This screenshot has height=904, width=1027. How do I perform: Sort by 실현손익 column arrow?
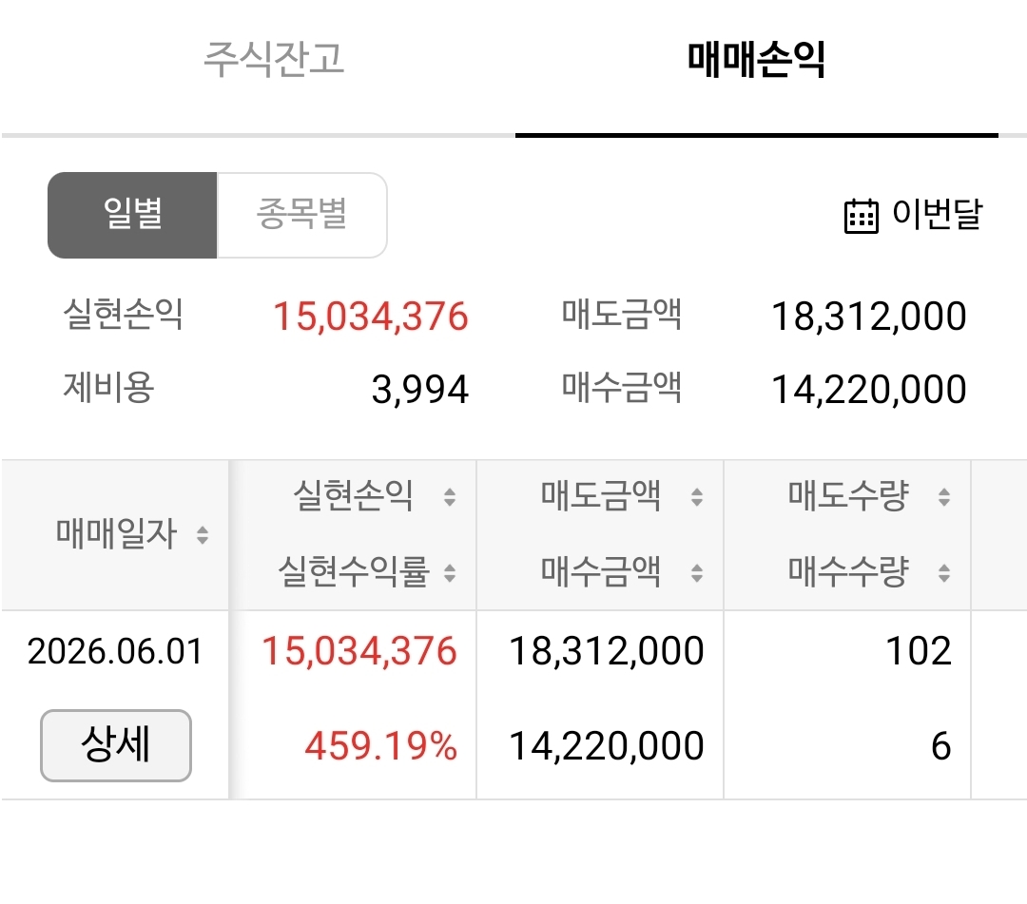coord(449,497)
